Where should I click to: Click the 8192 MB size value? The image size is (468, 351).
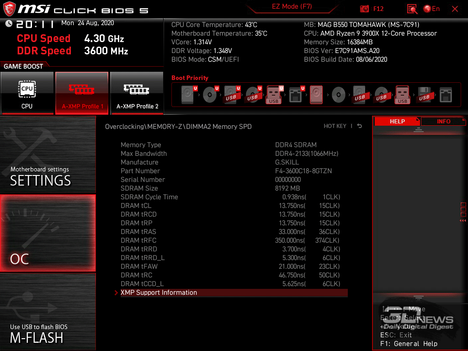click(287, 188)
